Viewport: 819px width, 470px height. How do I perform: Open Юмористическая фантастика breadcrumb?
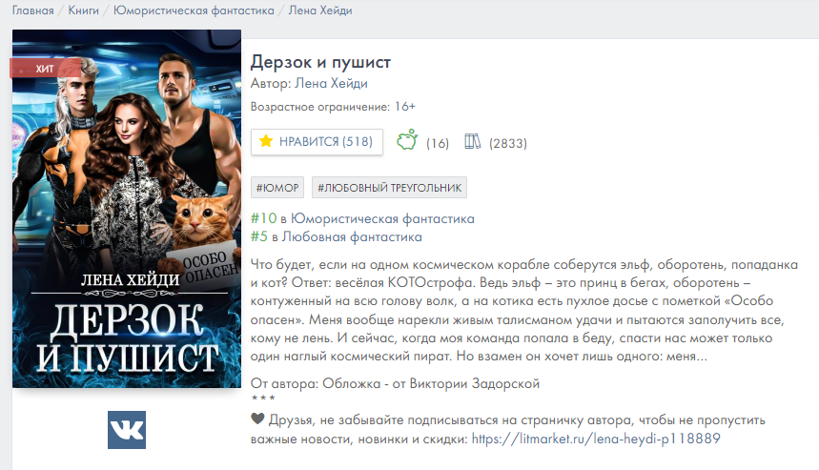click(194, 10)
